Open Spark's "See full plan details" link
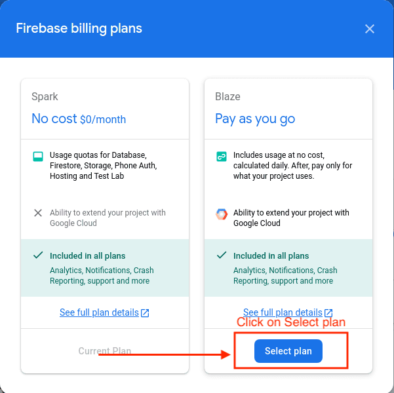 click(99, 312)
